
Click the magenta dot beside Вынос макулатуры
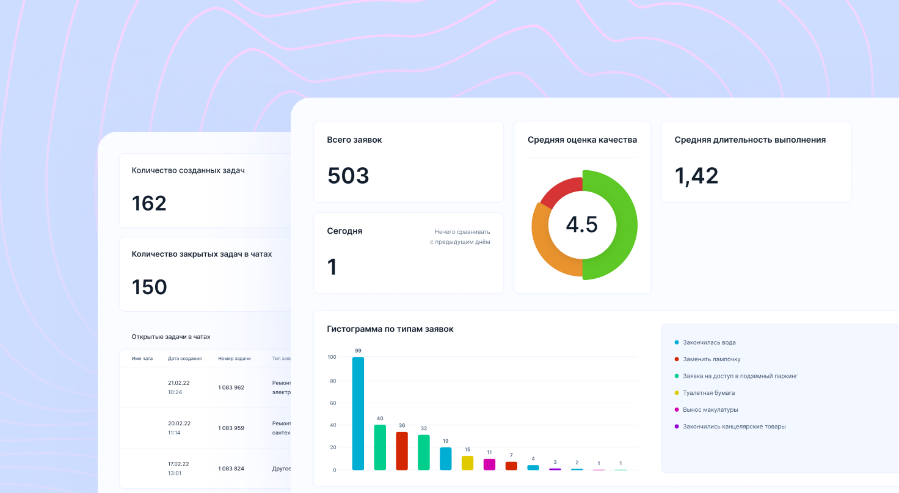(677, 410)
